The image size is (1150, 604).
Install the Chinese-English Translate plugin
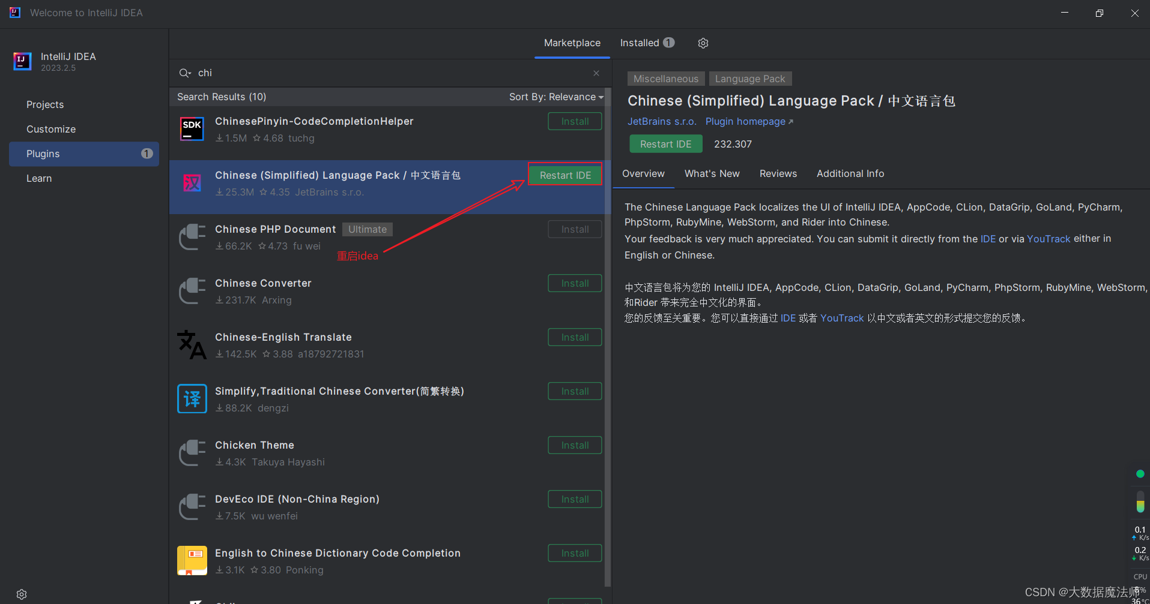[x=575, y=337]
